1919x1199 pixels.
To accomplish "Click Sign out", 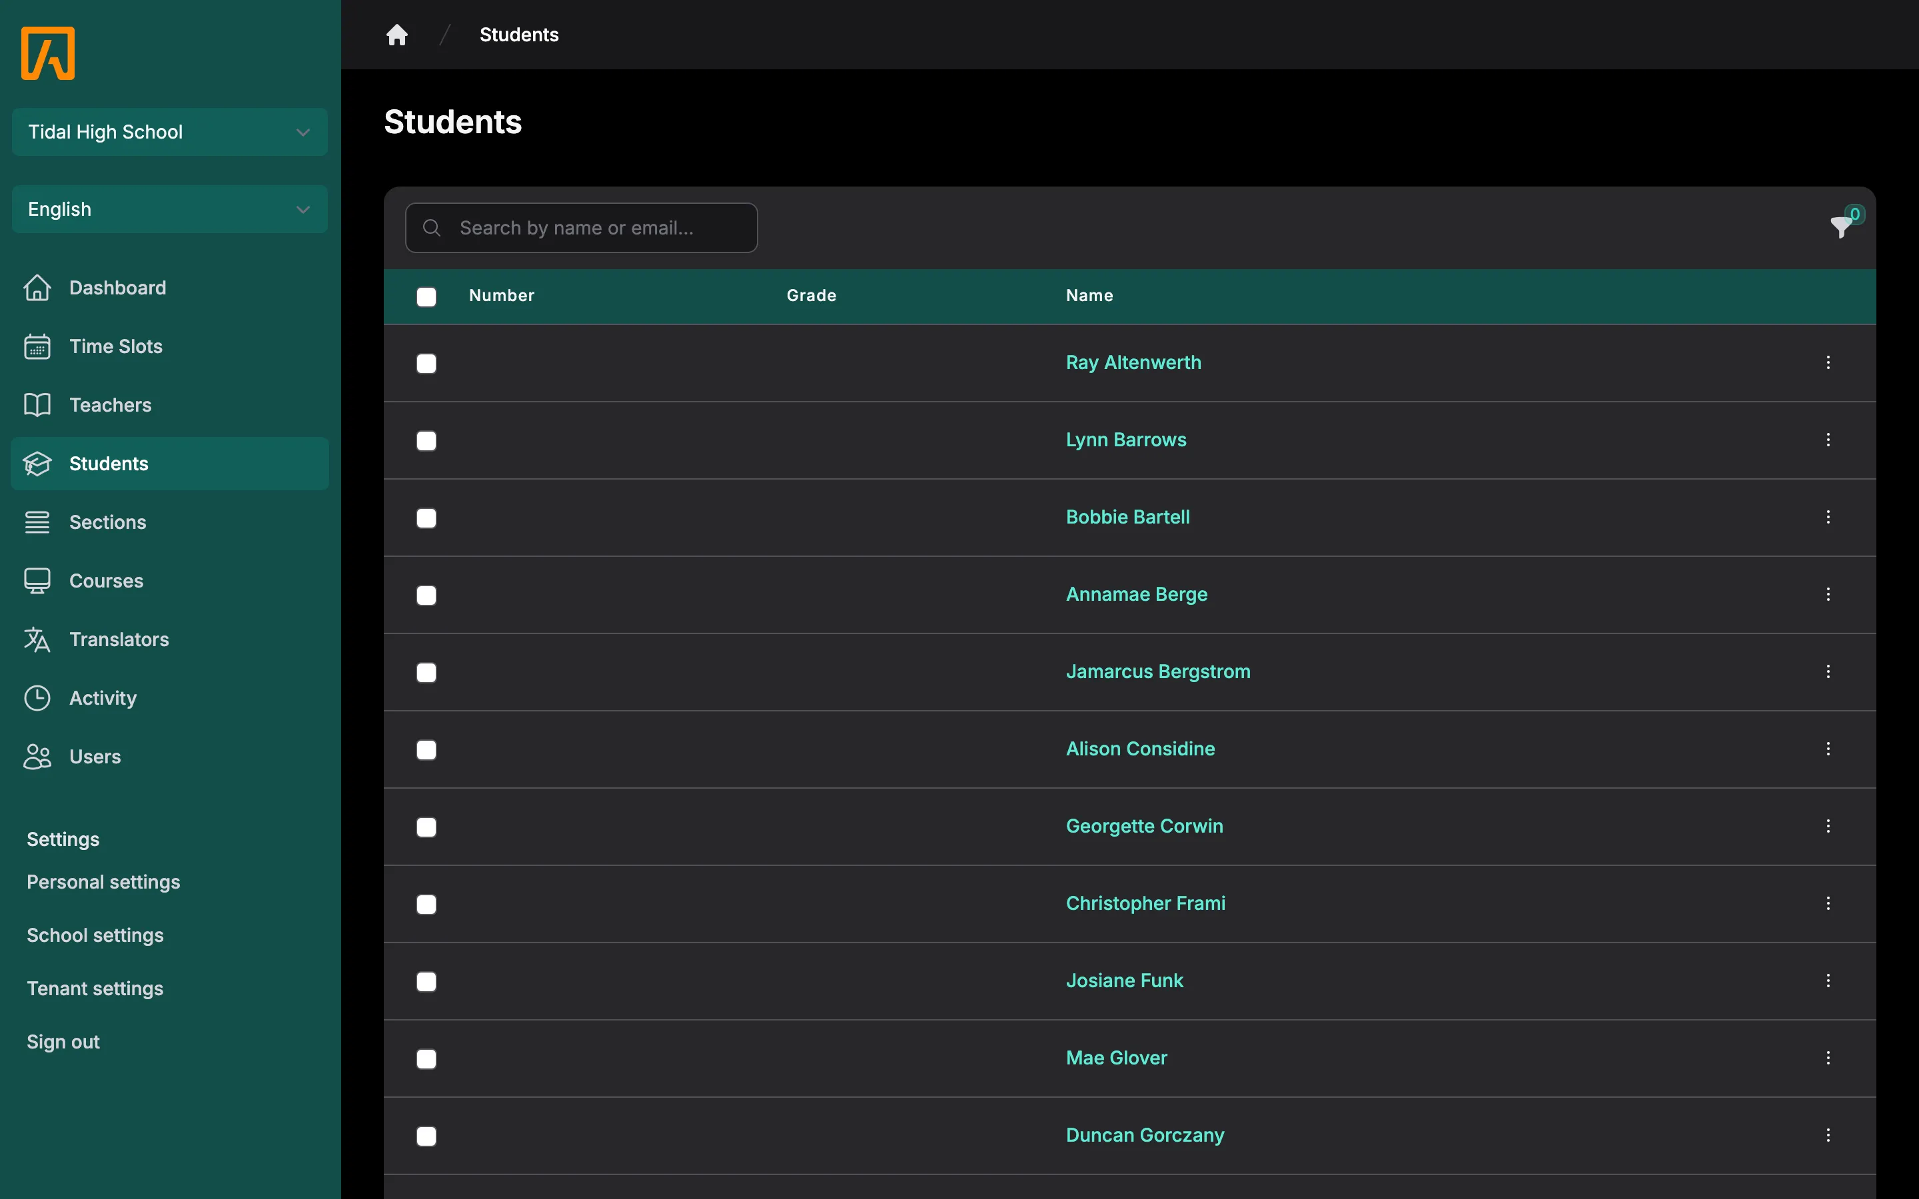I will [63, 1041].
